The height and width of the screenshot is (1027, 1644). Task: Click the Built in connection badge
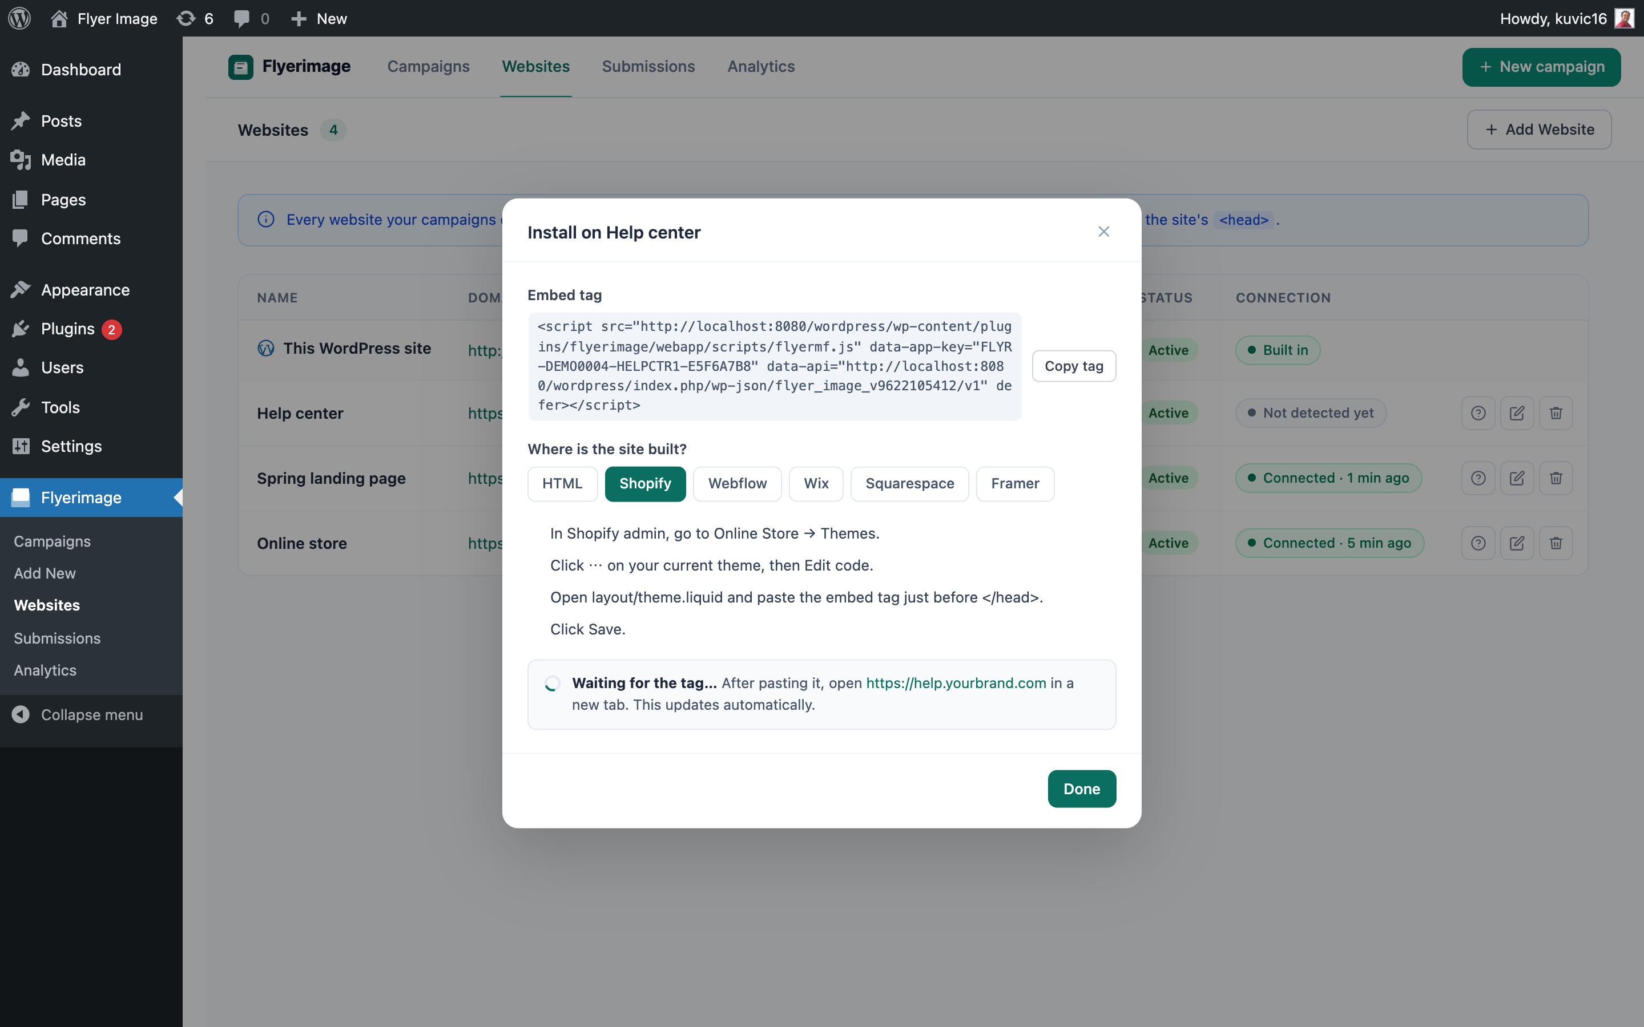coord(1278,350)
